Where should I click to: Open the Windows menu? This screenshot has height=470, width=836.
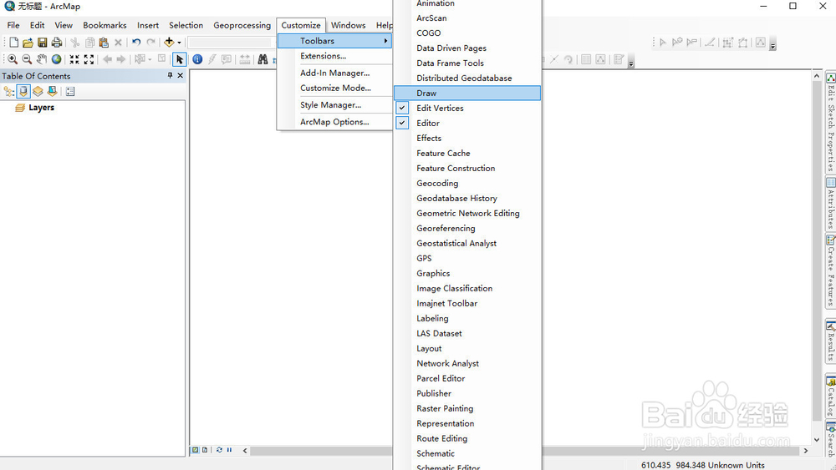click(348, 25)
